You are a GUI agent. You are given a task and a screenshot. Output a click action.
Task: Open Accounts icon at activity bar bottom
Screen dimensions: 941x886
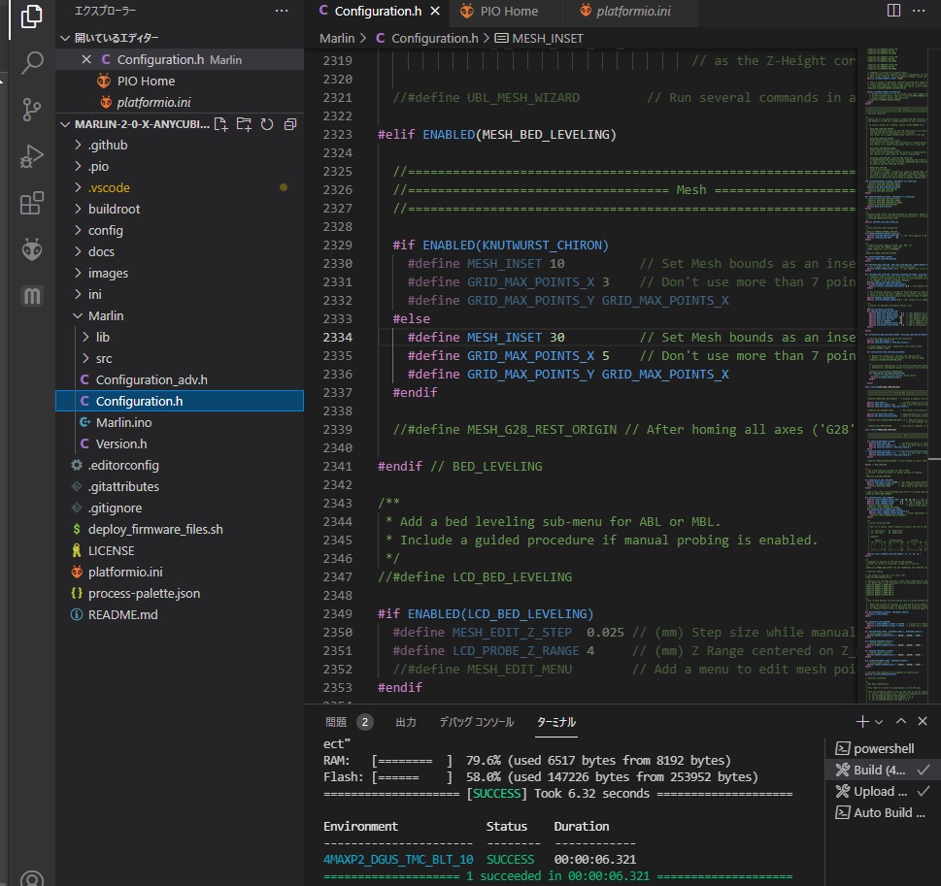tap(31, 878)
